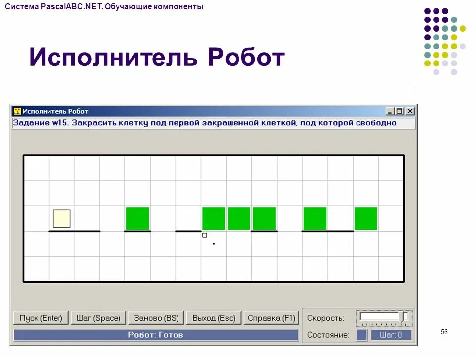Click the Задание №15 task description text
Viewport: 476px width, 357px height.
pyautogui.click(x=205, y=123)
